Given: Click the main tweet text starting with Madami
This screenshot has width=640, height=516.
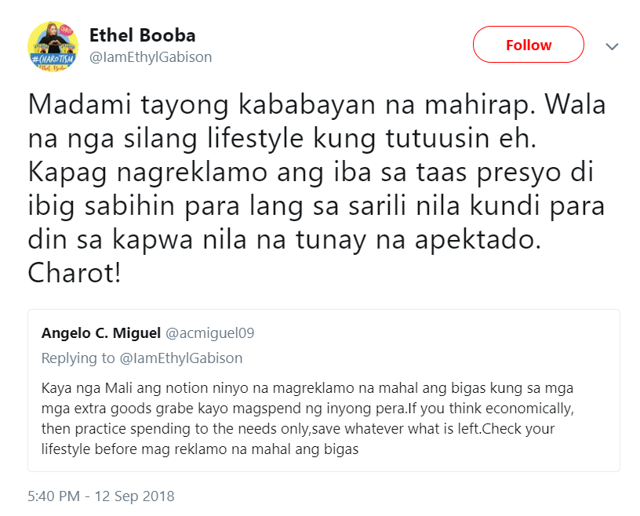Looking at the screenshot, I should (x=317, y=189).
